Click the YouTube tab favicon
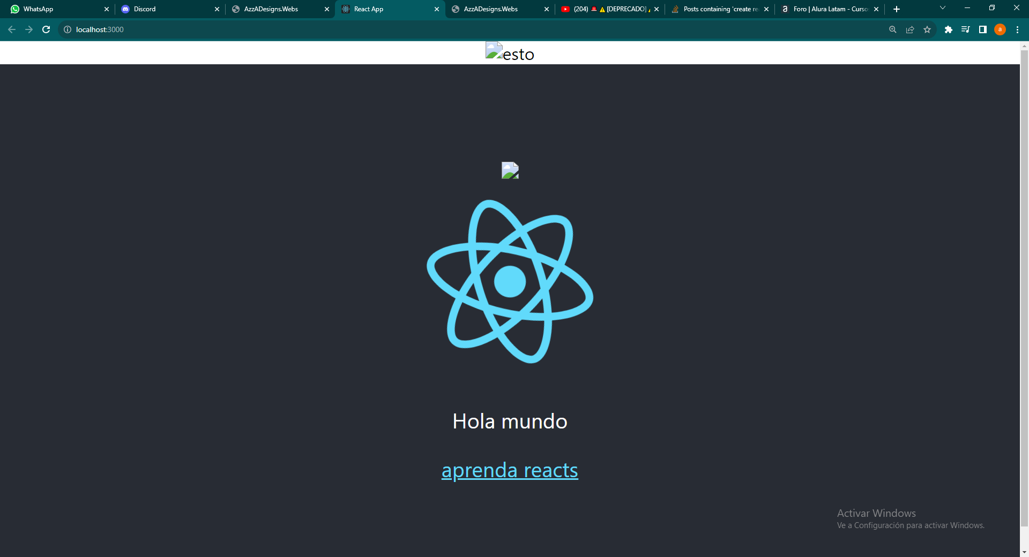The width and height of the screenshot is (1029, 557). pyautogui.click(x=565, y=9)
